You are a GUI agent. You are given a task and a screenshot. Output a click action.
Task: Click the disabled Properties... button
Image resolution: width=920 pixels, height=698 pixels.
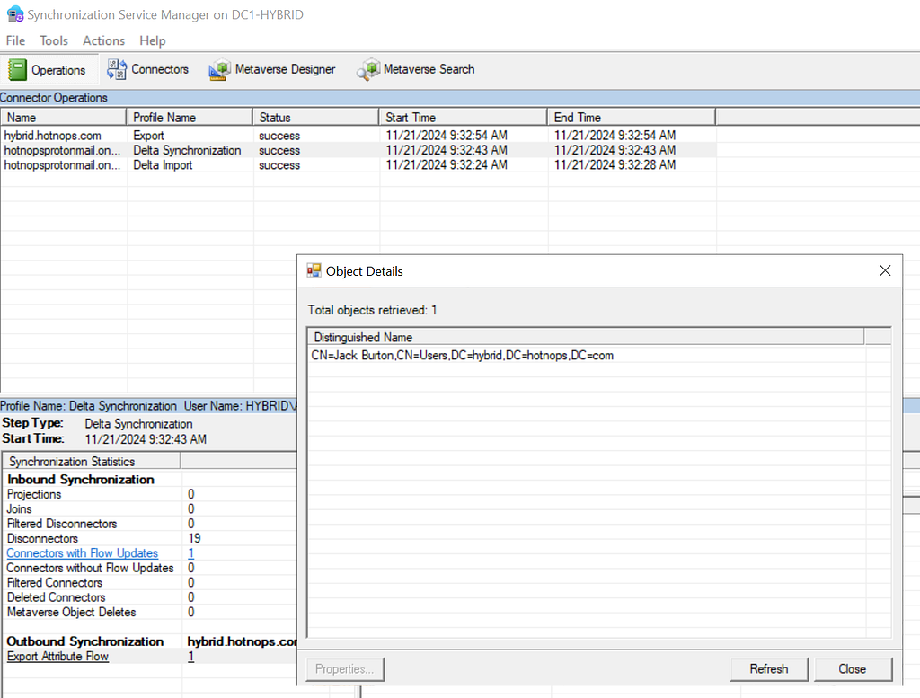(344, 668)
